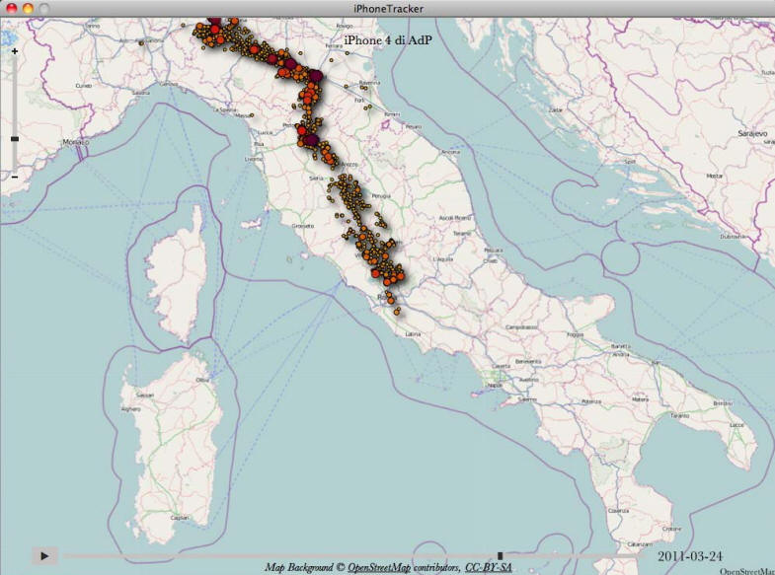
Task: Zoom in with the plus map button
Action: (15, 51)
